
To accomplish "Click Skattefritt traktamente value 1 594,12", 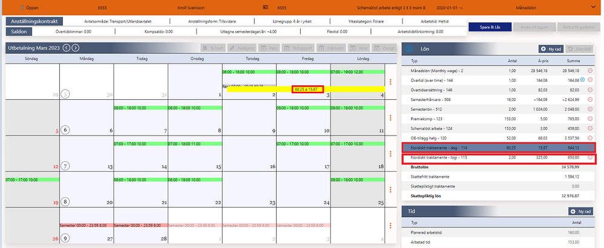I will click(x=571, y=177).
